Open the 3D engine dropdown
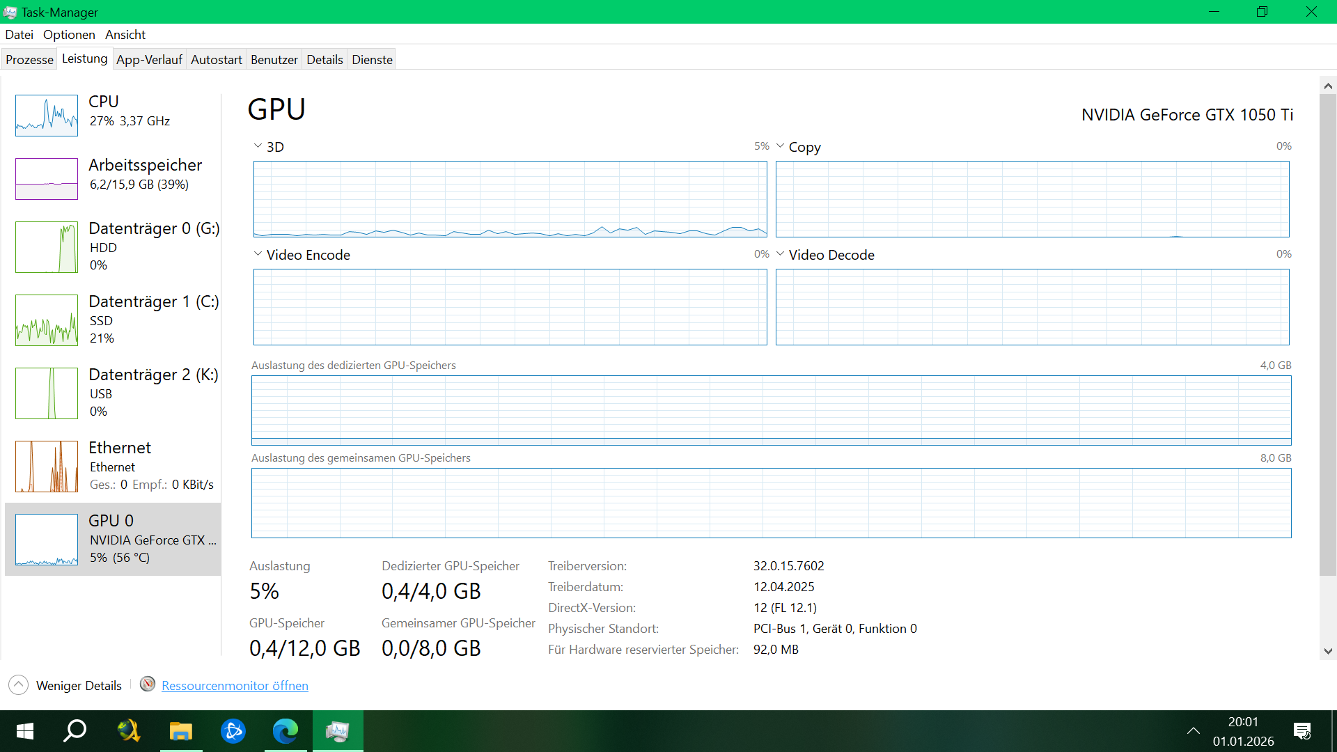Viewport: 1337px width, 752px height. [x=258, y=146]
